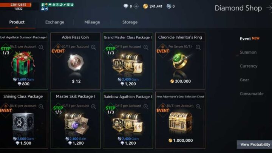Click magnifier on New Adventurer's Gear Chest
Image resolution: width=272 pixels, height=153 pixels.
click(x=198, y=107)
